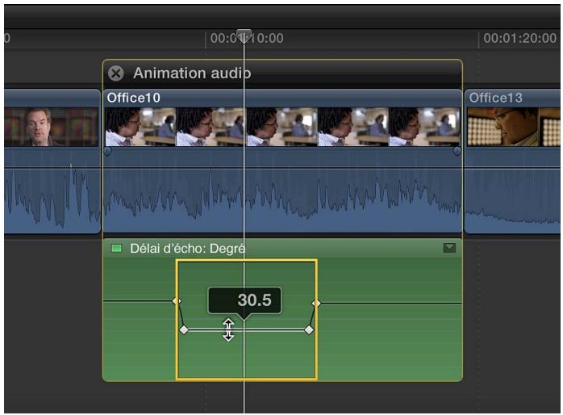Click the Délai d'écho: Degré label

point(187,249)
